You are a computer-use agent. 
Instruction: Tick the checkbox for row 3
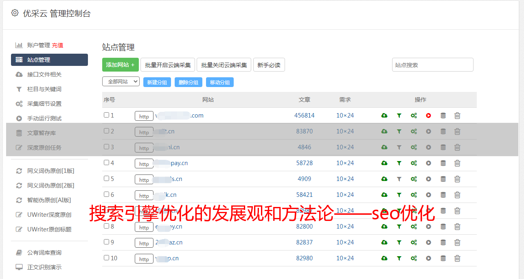pyautogui.click(x=106, y=147)
